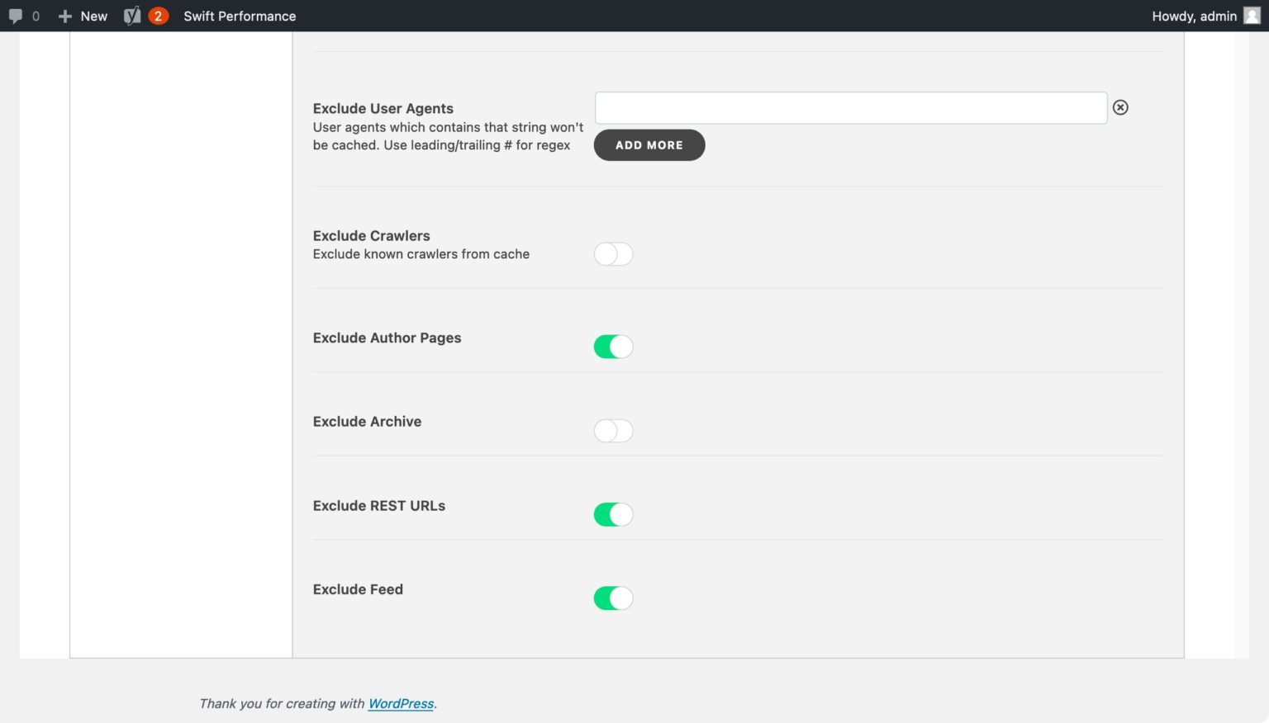
Task: Click the admin avatar image
Action: click(x=1252, y=17)
